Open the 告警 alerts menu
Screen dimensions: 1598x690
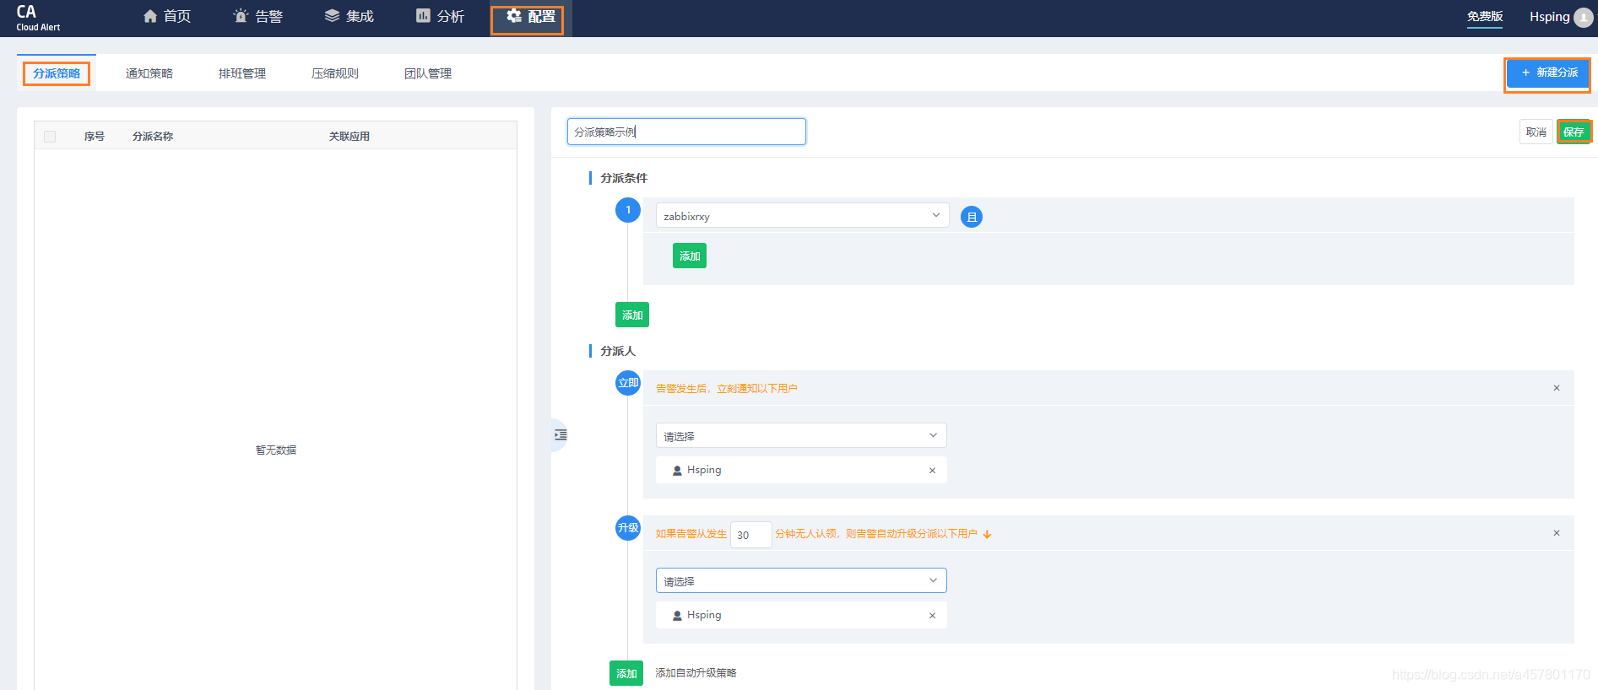258,17
